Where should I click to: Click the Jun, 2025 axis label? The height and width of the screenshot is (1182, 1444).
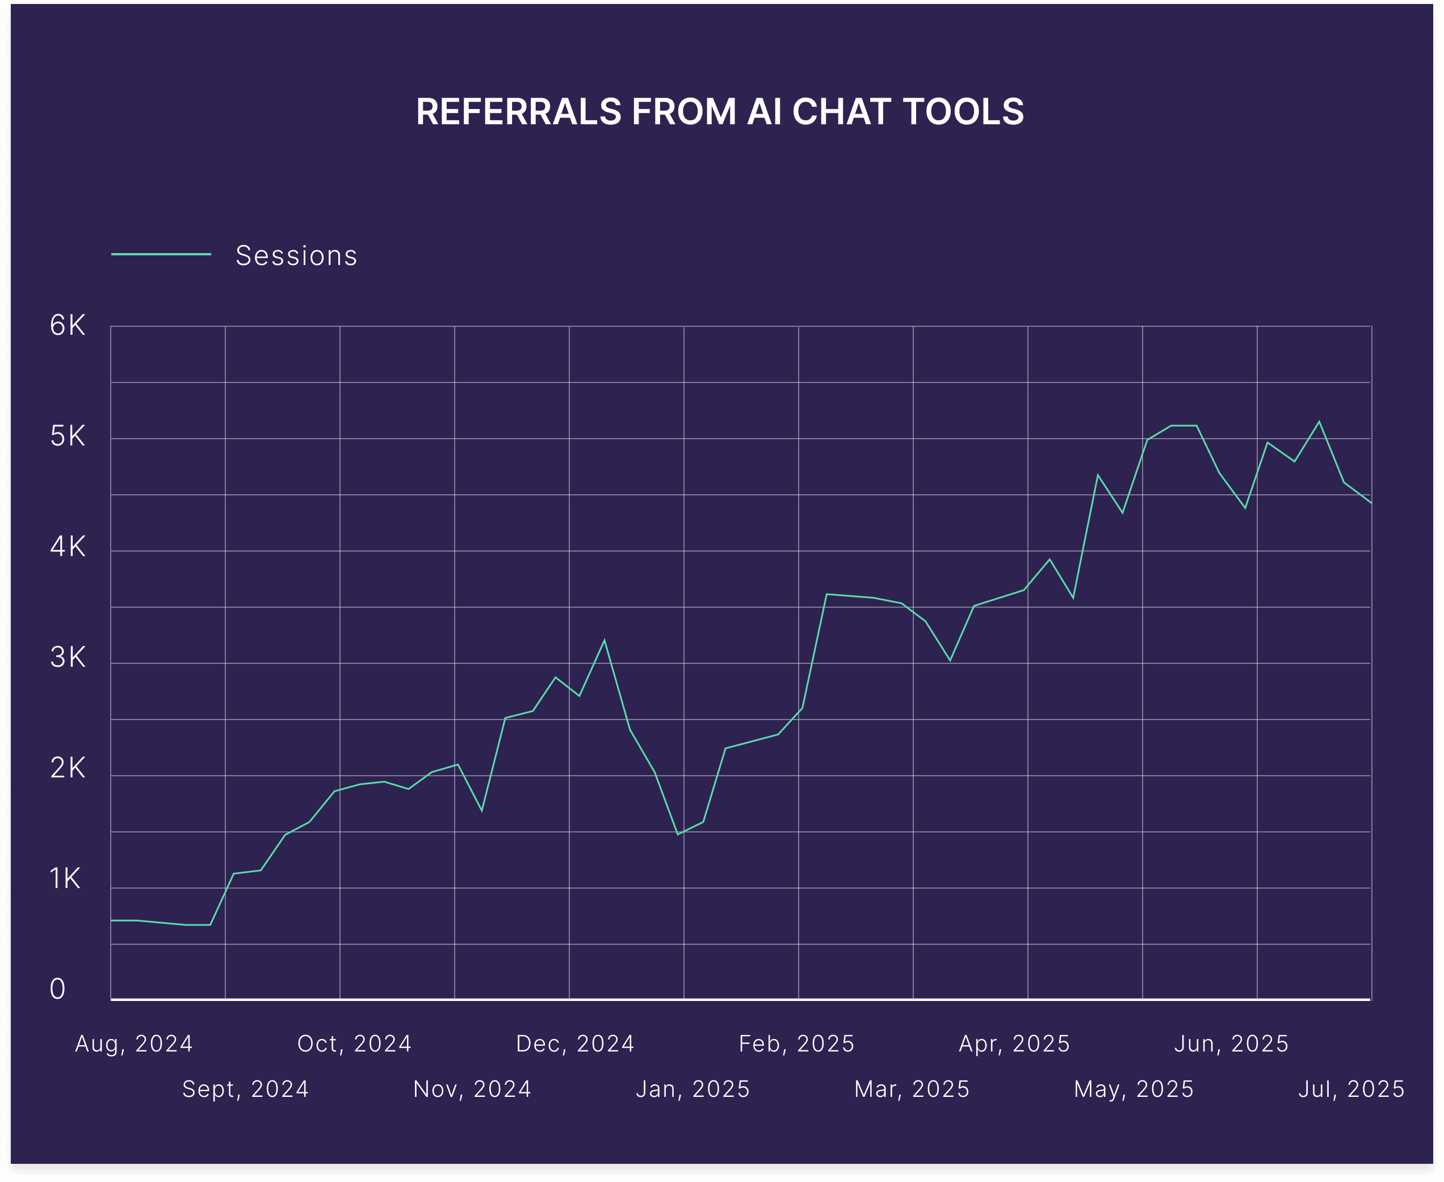tap(1231, 1044)
